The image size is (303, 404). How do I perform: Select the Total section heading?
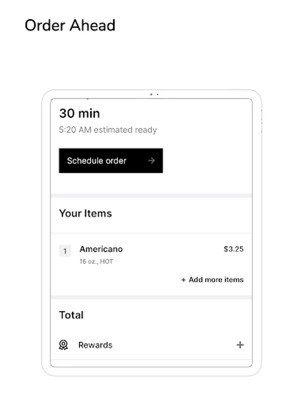tap(71, 315)
